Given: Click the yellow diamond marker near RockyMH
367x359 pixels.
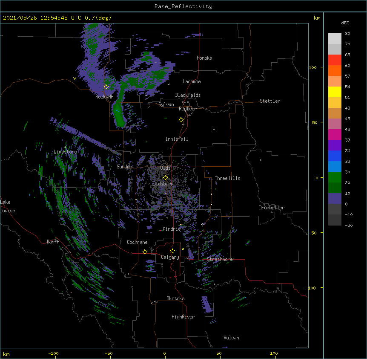Looking at the screenshot, I should coord(106,87).
